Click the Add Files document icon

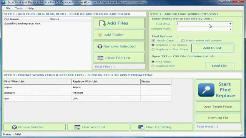[103, 23]
